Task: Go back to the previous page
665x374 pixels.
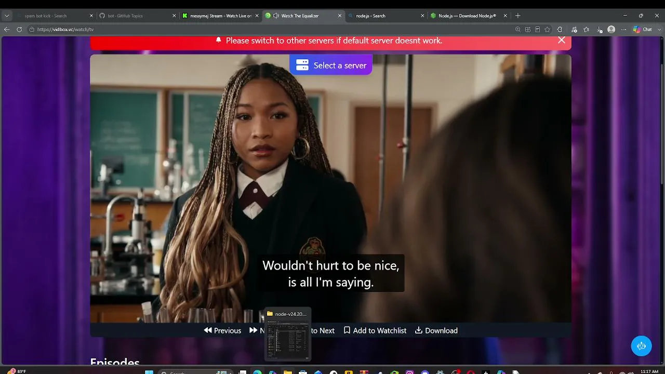Action: coord(7,30)
